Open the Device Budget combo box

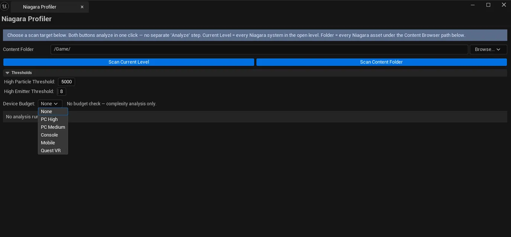[x=50, y=104]
